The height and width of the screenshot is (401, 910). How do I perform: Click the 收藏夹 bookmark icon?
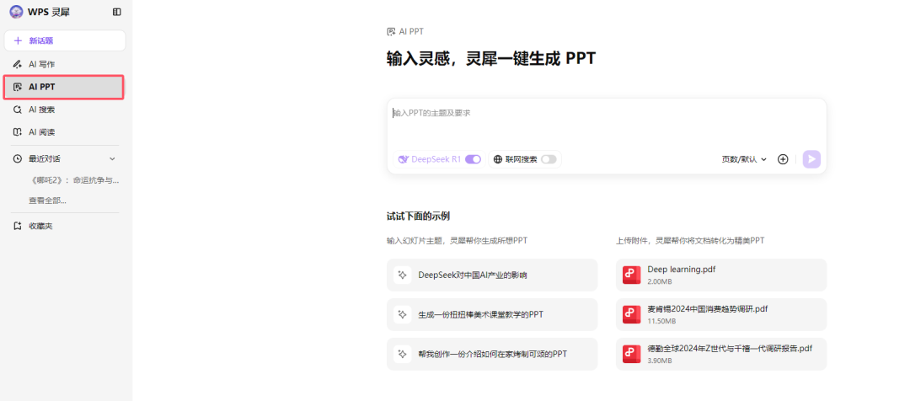pyautogui.click(x=18, y=226)
